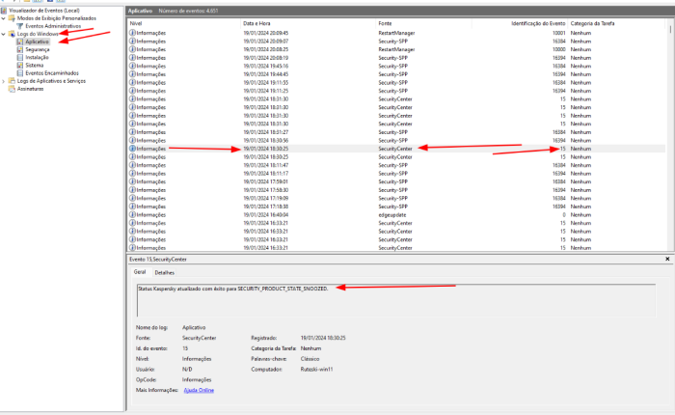Click the Assinaturas icon in tree

click(12, 89)
